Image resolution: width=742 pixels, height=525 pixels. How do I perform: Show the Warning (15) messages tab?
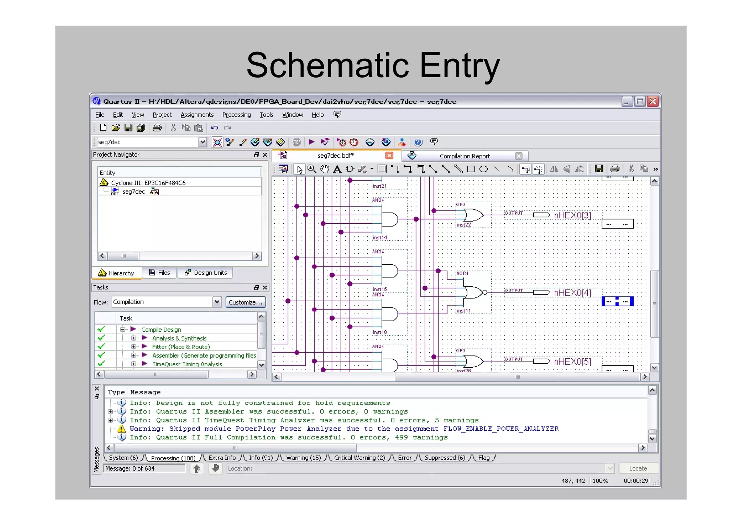click(x=303, y=458)
